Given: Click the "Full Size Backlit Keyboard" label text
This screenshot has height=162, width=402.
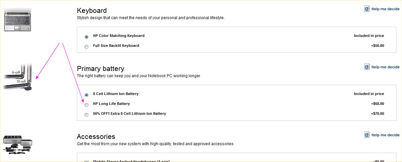Looking at the screenshot, I should (x=116, y=46).
